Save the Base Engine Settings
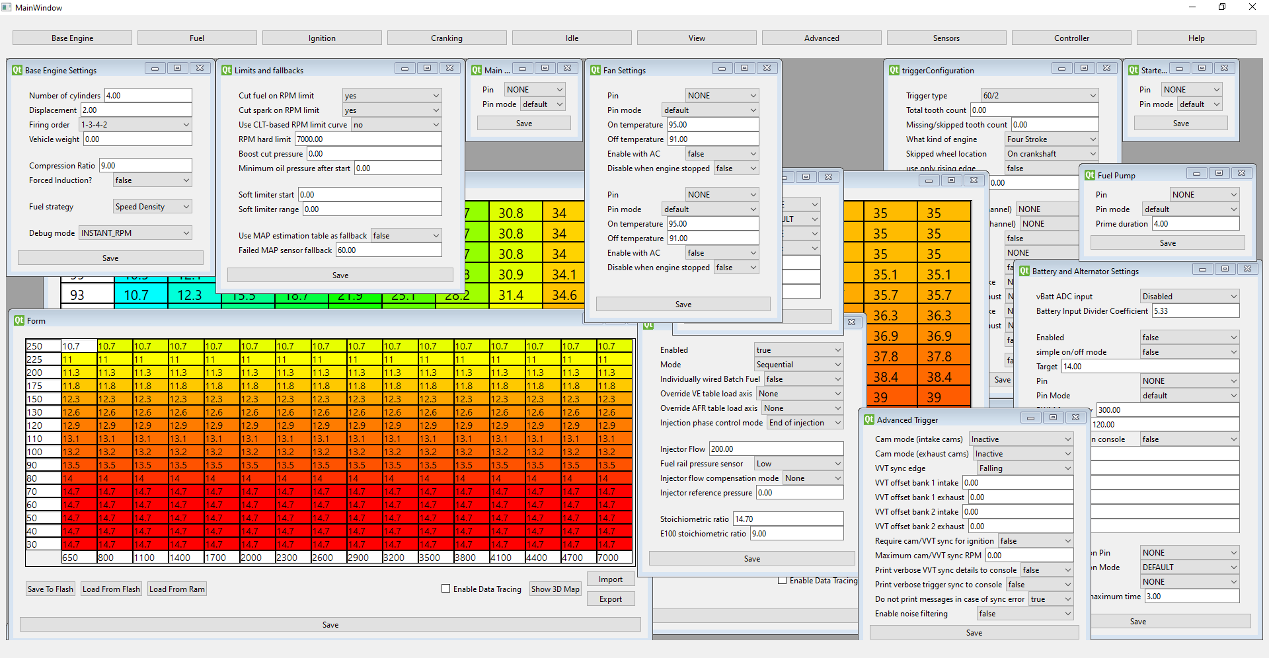1269x658 pixels. [110, 258]
